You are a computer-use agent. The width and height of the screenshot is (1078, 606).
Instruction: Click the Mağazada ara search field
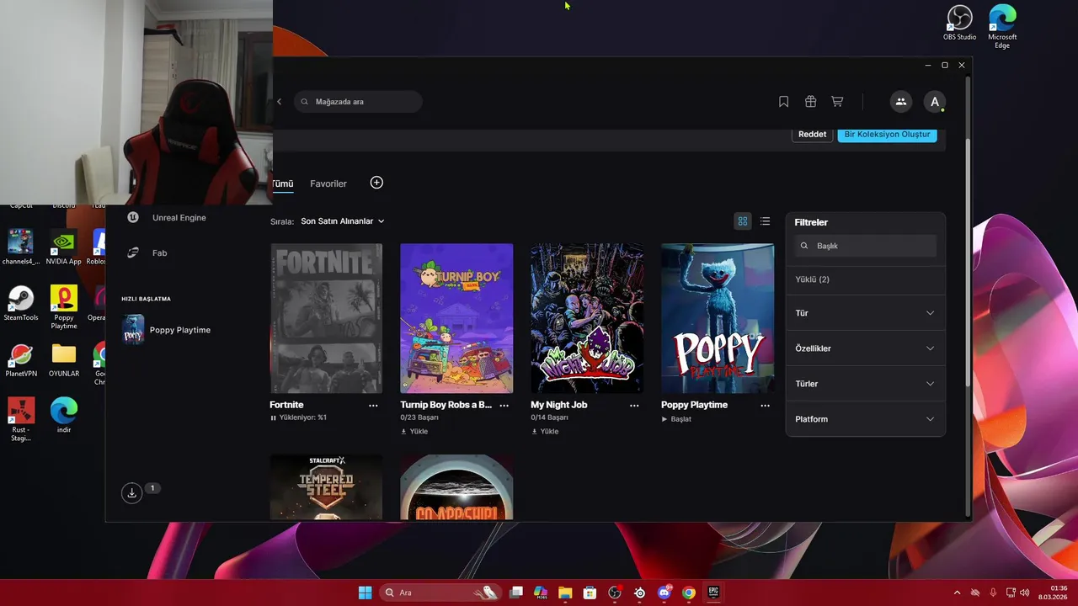[358, 102]
